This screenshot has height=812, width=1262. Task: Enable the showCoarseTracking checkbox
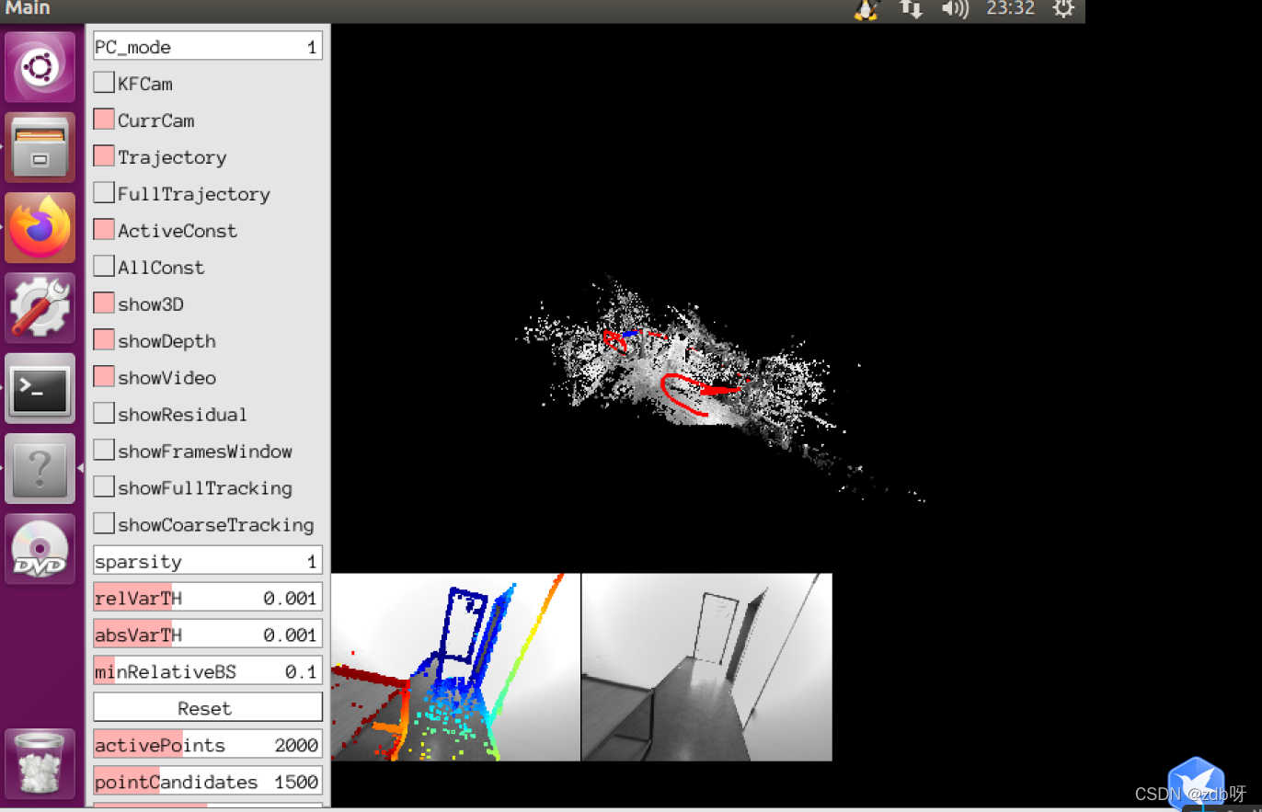tap(104, 524)
